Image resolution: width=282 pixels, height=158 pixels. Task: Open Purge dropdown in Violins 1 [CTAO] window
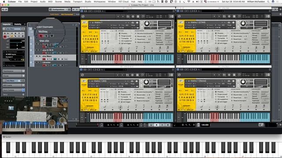(x=229, y=25)
